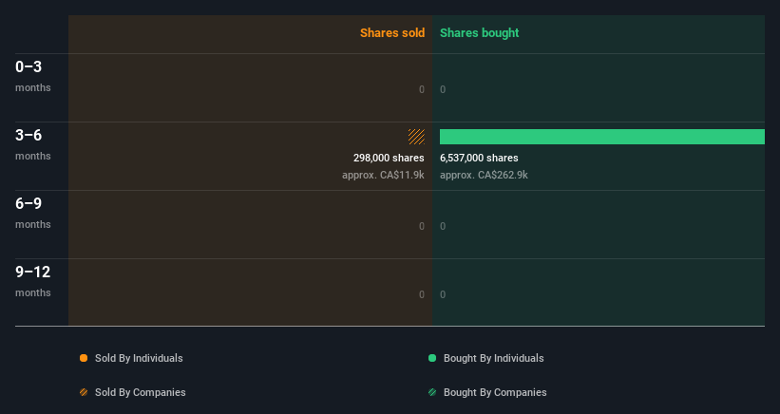Click the 9–12 months row label
The width and height of the screenshot is (780, 414).
(33, 281)
